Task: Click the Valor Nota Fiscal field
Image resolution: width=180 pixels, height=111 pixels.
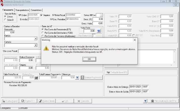Action: [12, 78]
